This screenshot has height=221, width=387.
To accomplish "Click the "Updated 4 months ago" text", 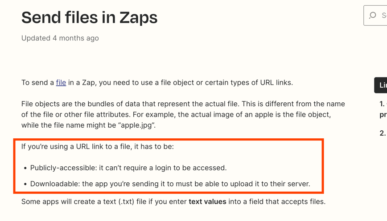I will point(60,38).
